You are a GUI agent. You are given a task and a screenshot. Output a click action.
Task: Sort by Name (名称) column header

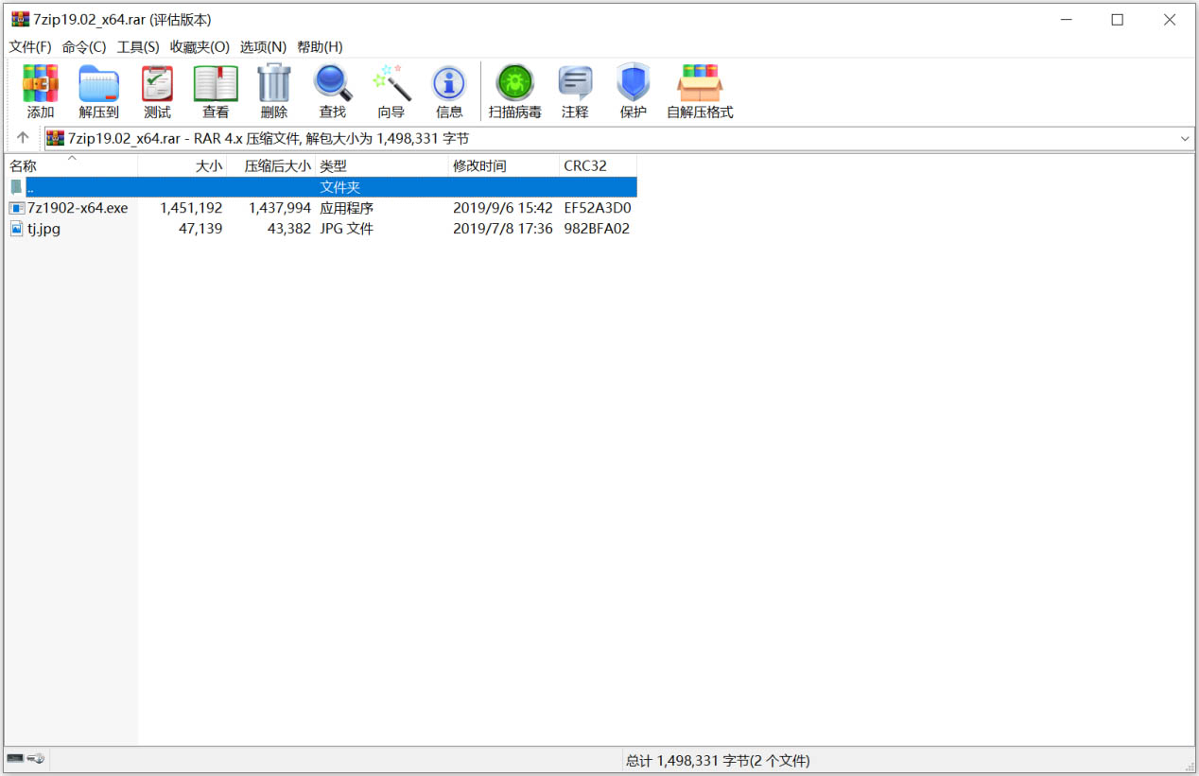click(71, 165)
